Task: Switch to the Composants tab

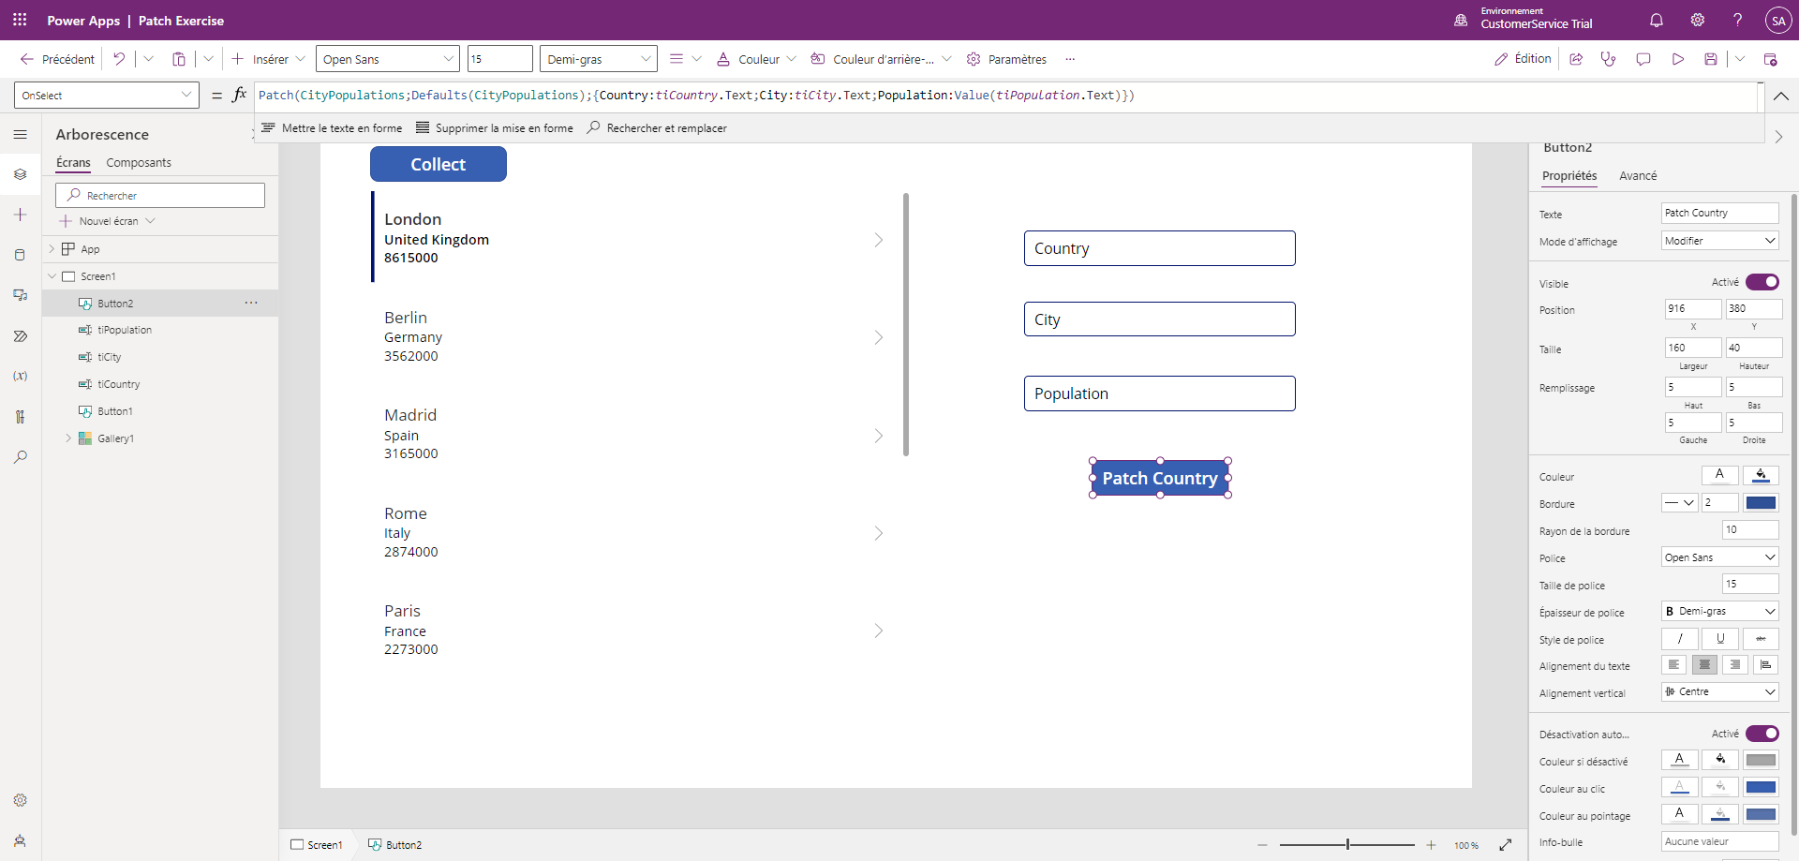Action: (x=139, y=163)
